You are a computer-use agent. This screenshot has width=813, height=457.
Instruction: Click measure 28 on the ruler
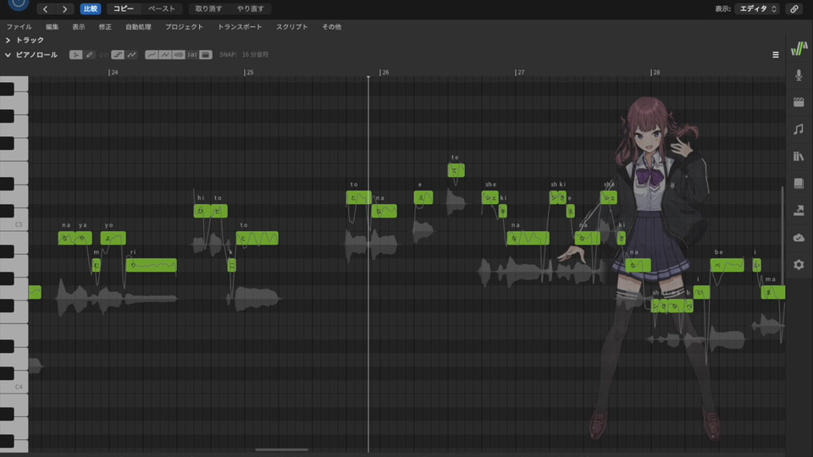[x=655, y=73]
